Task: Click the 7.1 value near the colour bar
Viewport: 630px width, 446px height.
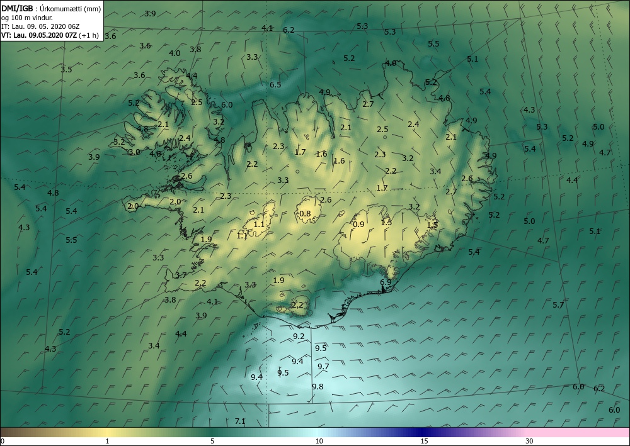Action: click(240, 421)
